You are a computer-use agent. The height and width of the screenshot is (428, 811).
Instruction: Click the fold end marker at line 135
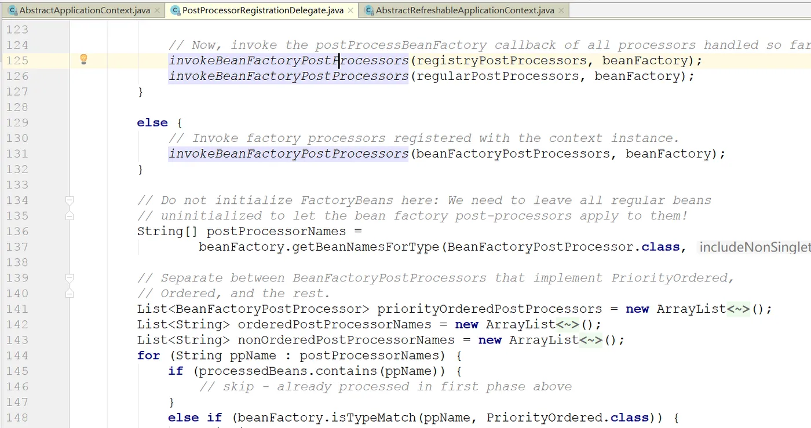click(x=70, y=215)
